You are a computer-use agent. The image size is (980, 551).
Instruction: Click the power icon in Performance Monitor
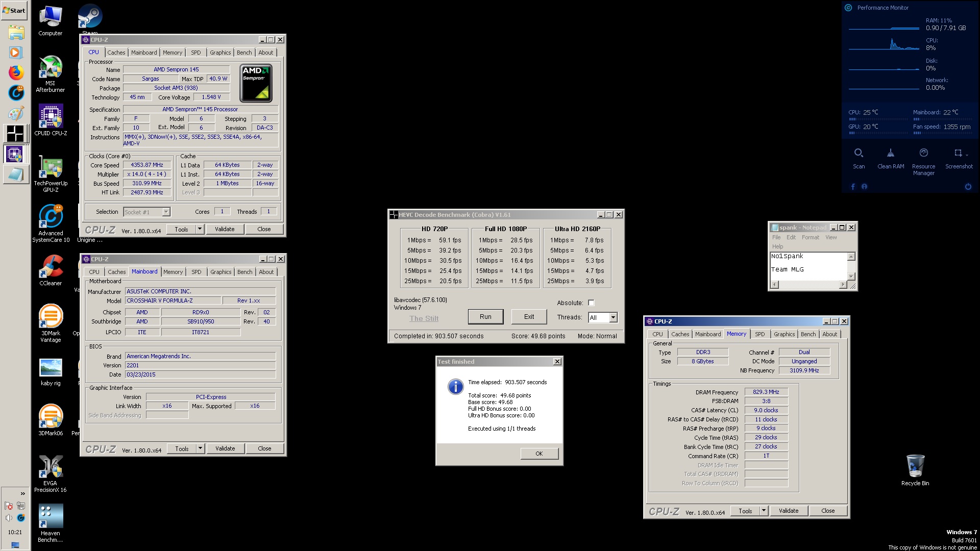(x=968, y=187)
